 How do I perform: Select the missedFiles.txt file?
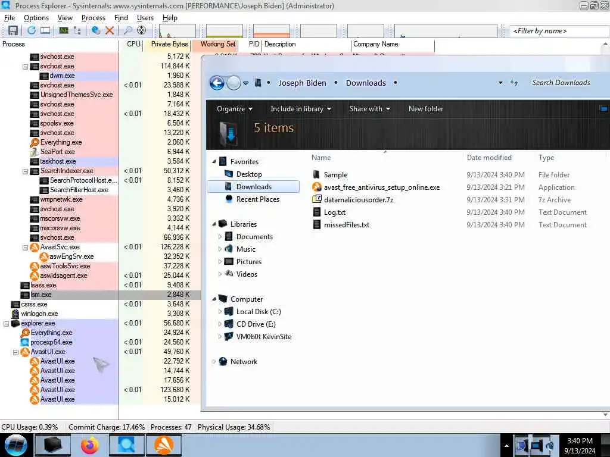click(346, 224)
